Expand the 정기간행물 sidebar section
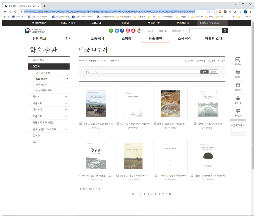256x218 pixels. click(66, 60)
